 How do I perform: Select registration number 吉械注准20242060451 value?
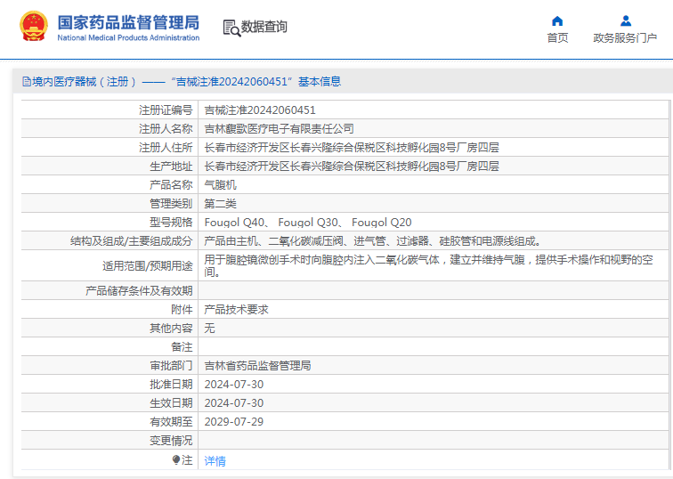coord(260,110)
